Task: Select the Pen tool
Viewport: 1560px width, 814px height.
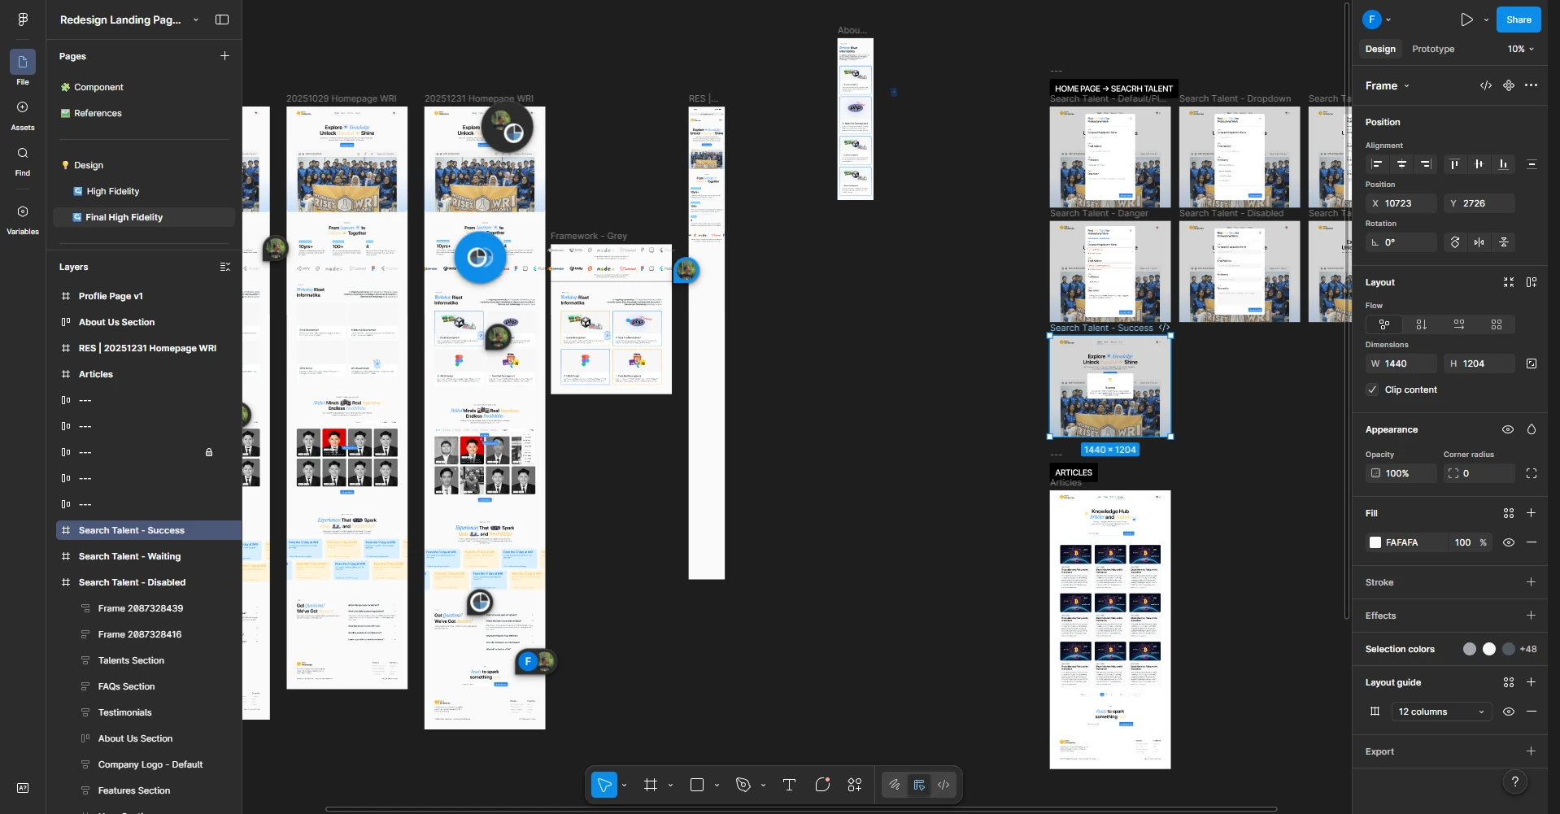Action: point(743,785)
